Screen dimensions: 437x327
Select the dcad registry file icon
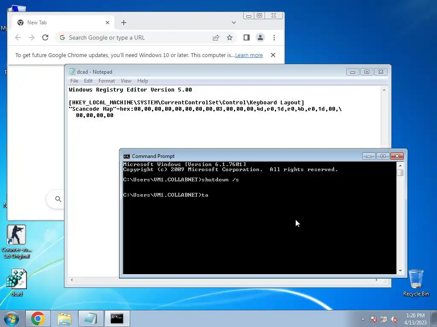pos(17,283)
